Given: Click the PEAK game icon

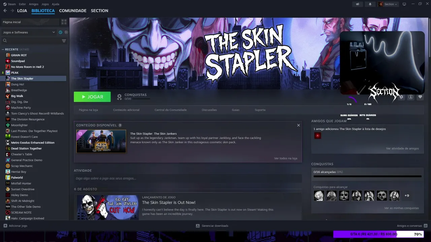Looking at the screenshot, I should click(8, 73).
